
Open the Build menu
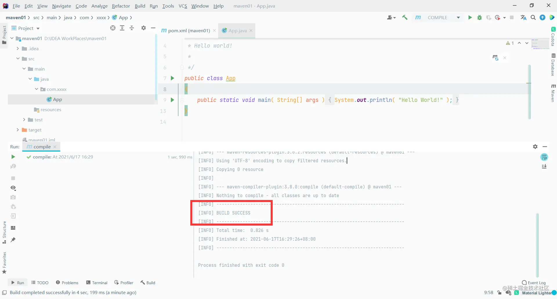140,6
